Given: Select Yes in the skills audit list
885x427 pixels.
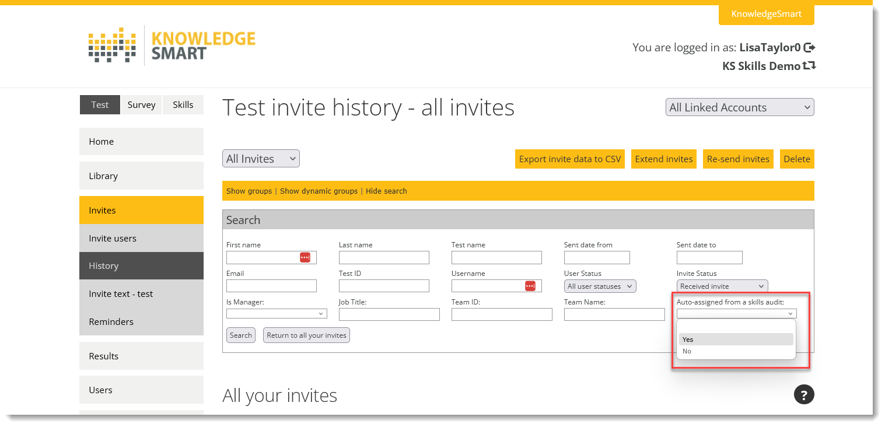Looking at the screenshot, I should [736, 339].
